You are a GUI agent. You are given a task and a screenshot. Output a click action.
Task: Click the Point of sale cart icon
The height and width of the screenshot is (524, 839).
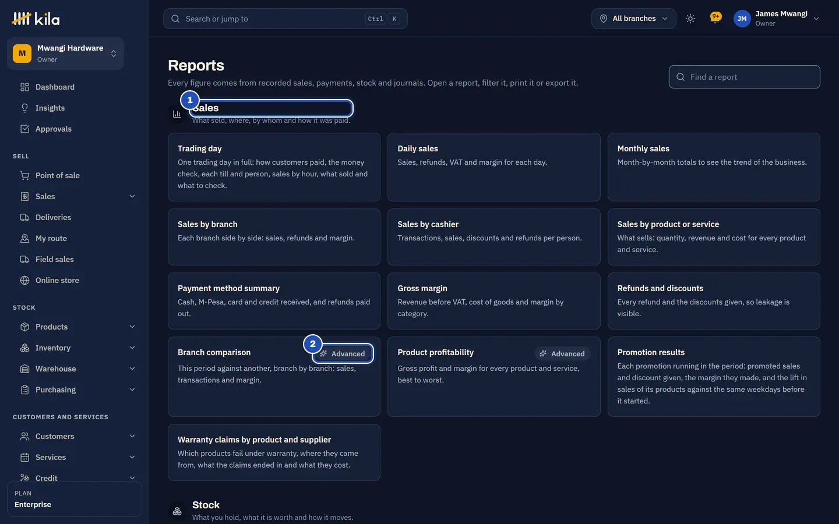(x=24, y=176)
